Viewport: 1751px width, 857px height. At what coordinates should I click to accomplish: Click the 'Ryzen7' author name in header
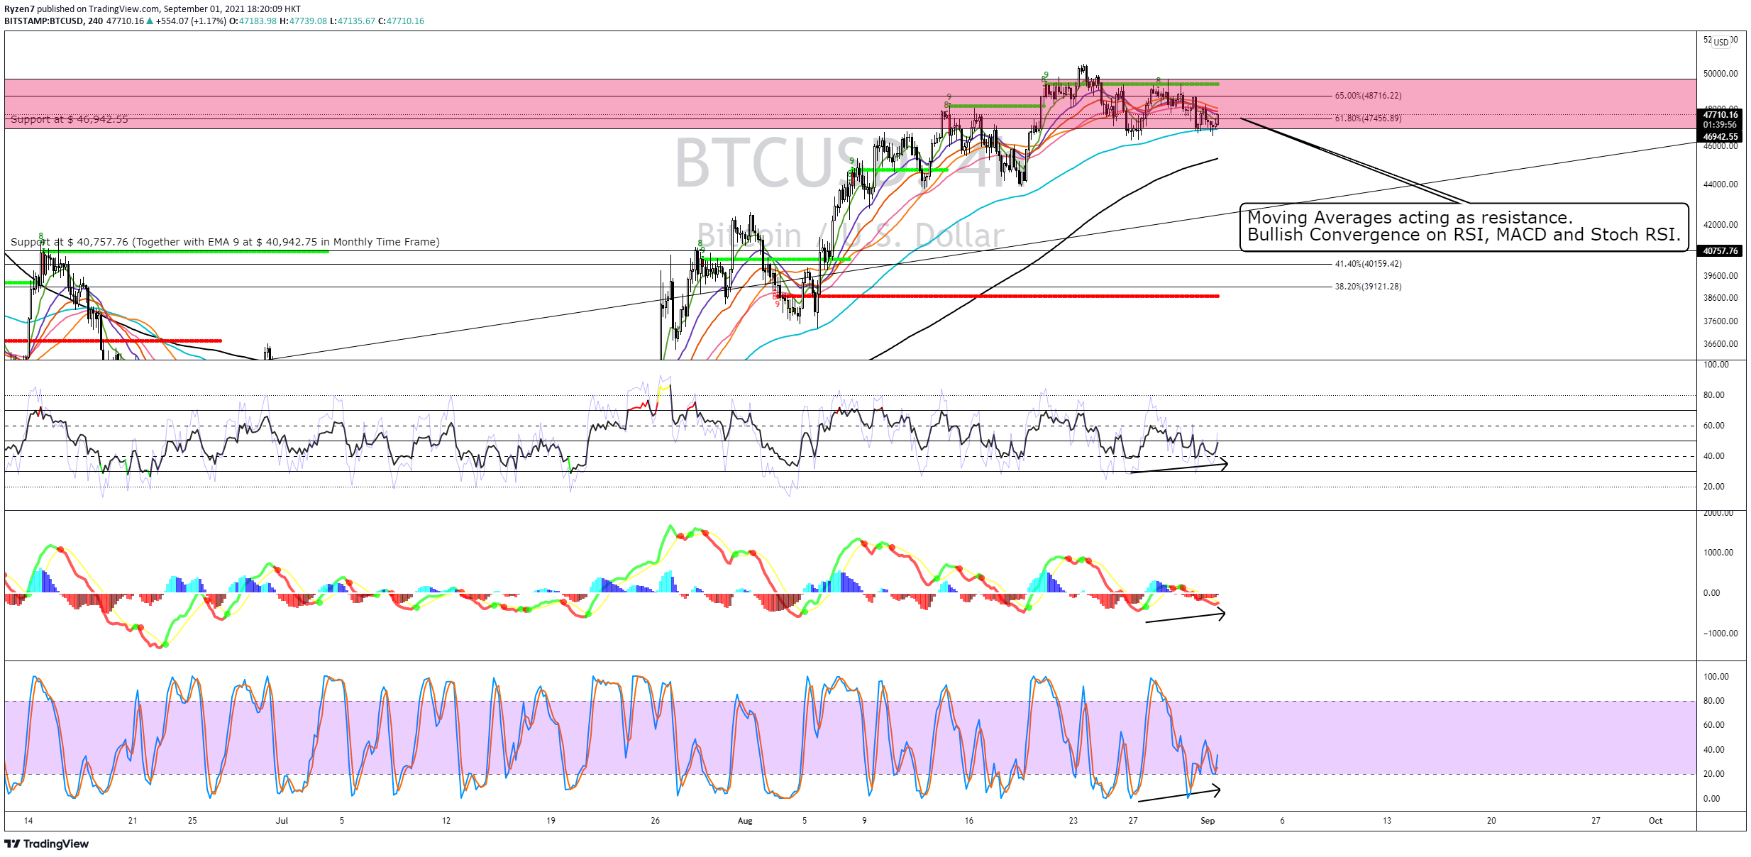click(19, 9)
